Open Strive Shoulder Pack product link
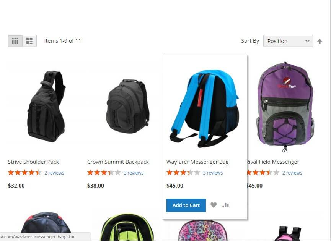The width and height of the screenshot is (331, 241). click(x=33, y=162)
